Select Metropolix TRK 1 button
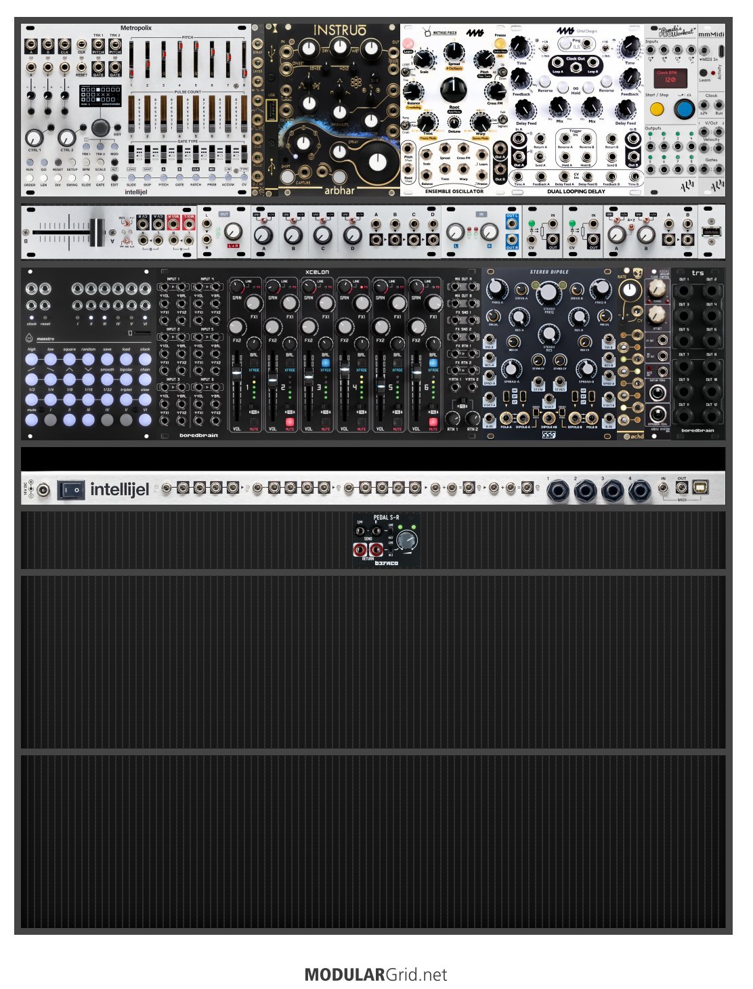Image resolution: width=753 pixels, height=989 pixels. point(86,147)
